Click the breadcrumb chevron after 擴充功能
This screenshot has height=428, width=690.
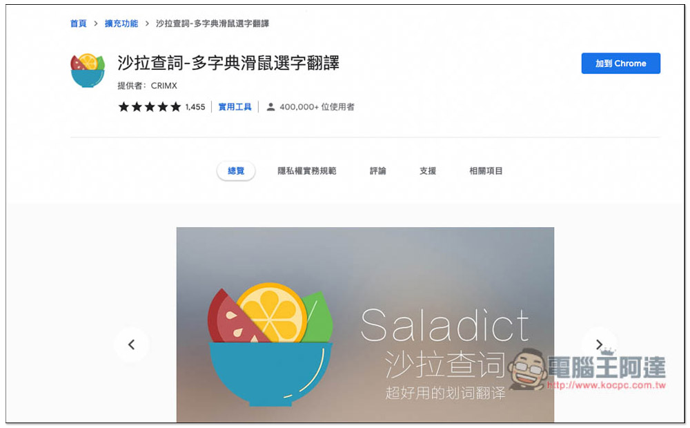coord(147,23)
